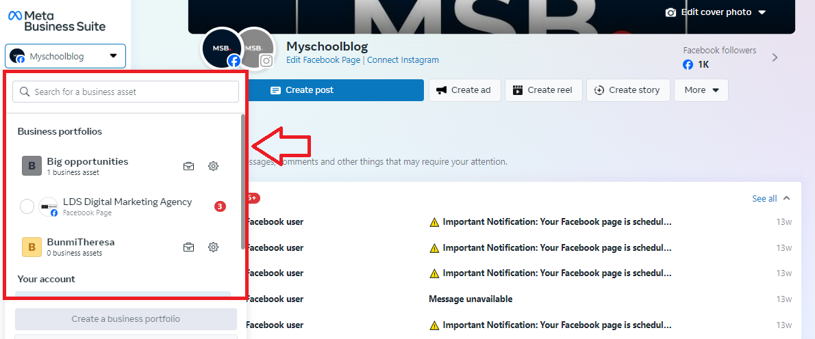
Task: Open the Myschoolblog account dropdown
Action: pyautogui.click(x=66, y=56)
